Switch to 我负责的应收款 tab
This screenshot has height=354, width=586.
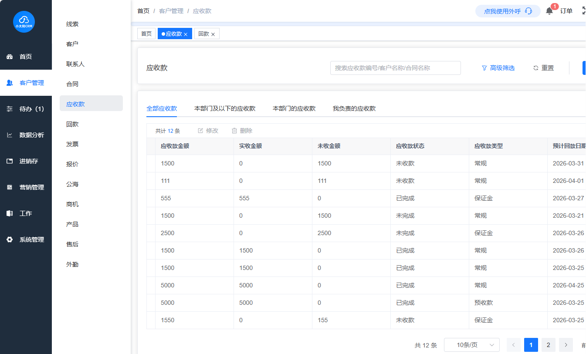[x=354, y=108]
